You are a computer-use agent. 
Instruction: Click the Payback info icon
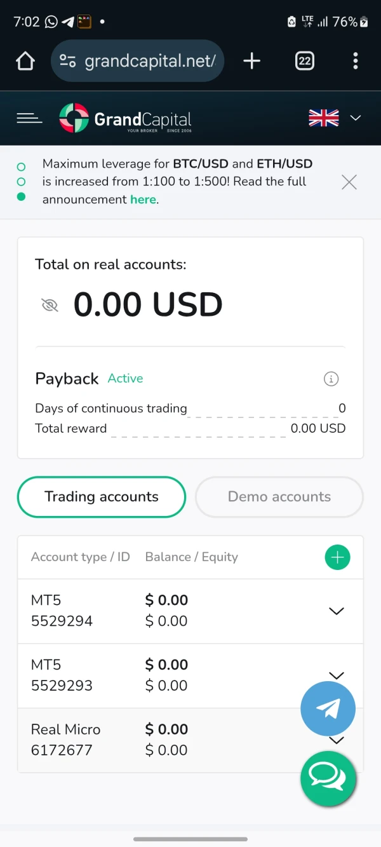click(x=331, y=379)
